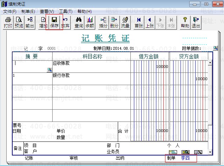Open the 查看(V) menu

tap(47, 12)
